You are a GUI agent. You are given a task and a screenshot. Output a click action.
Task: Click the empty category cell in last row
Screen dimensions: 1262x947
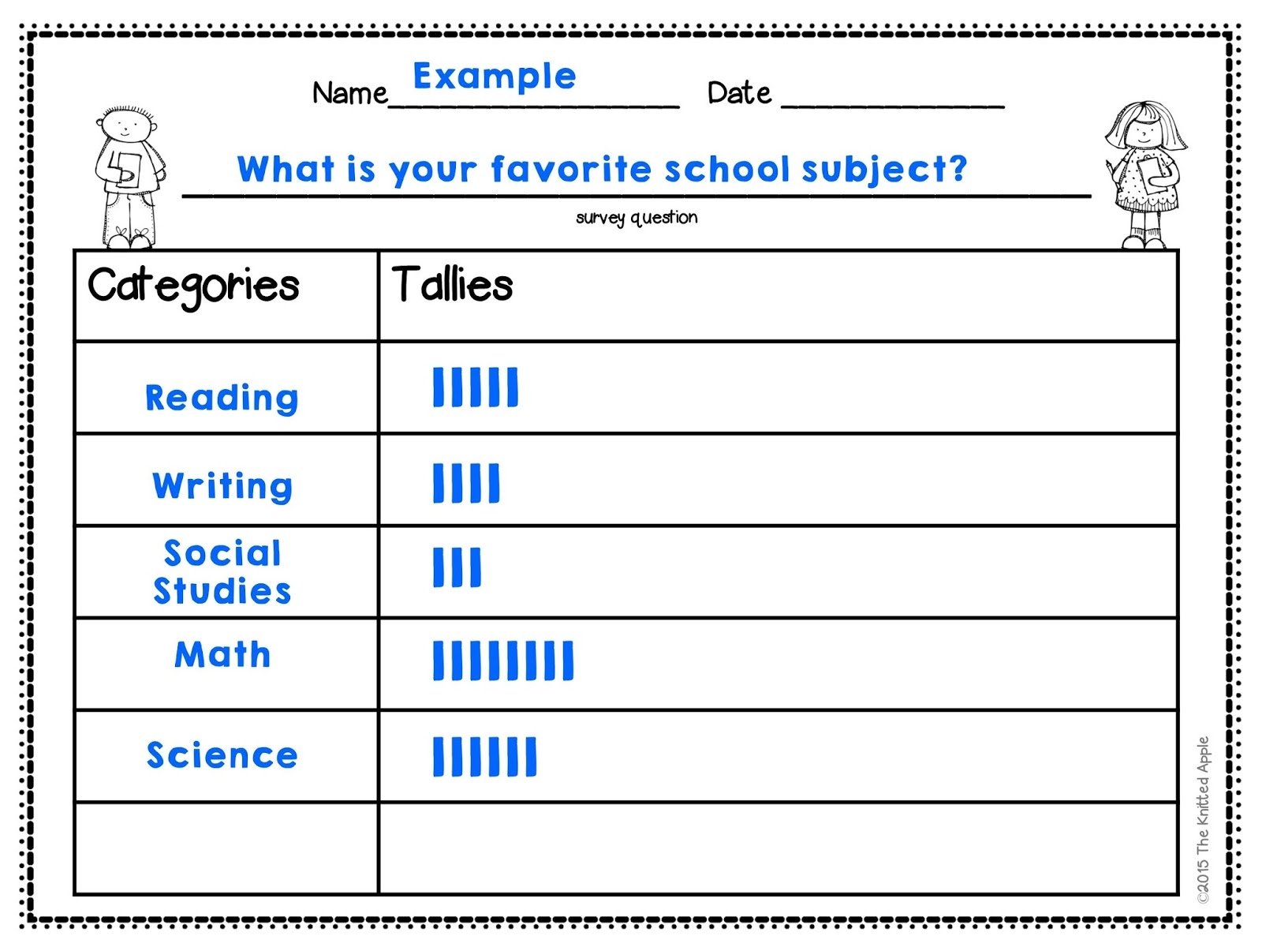tap(226, 848)
